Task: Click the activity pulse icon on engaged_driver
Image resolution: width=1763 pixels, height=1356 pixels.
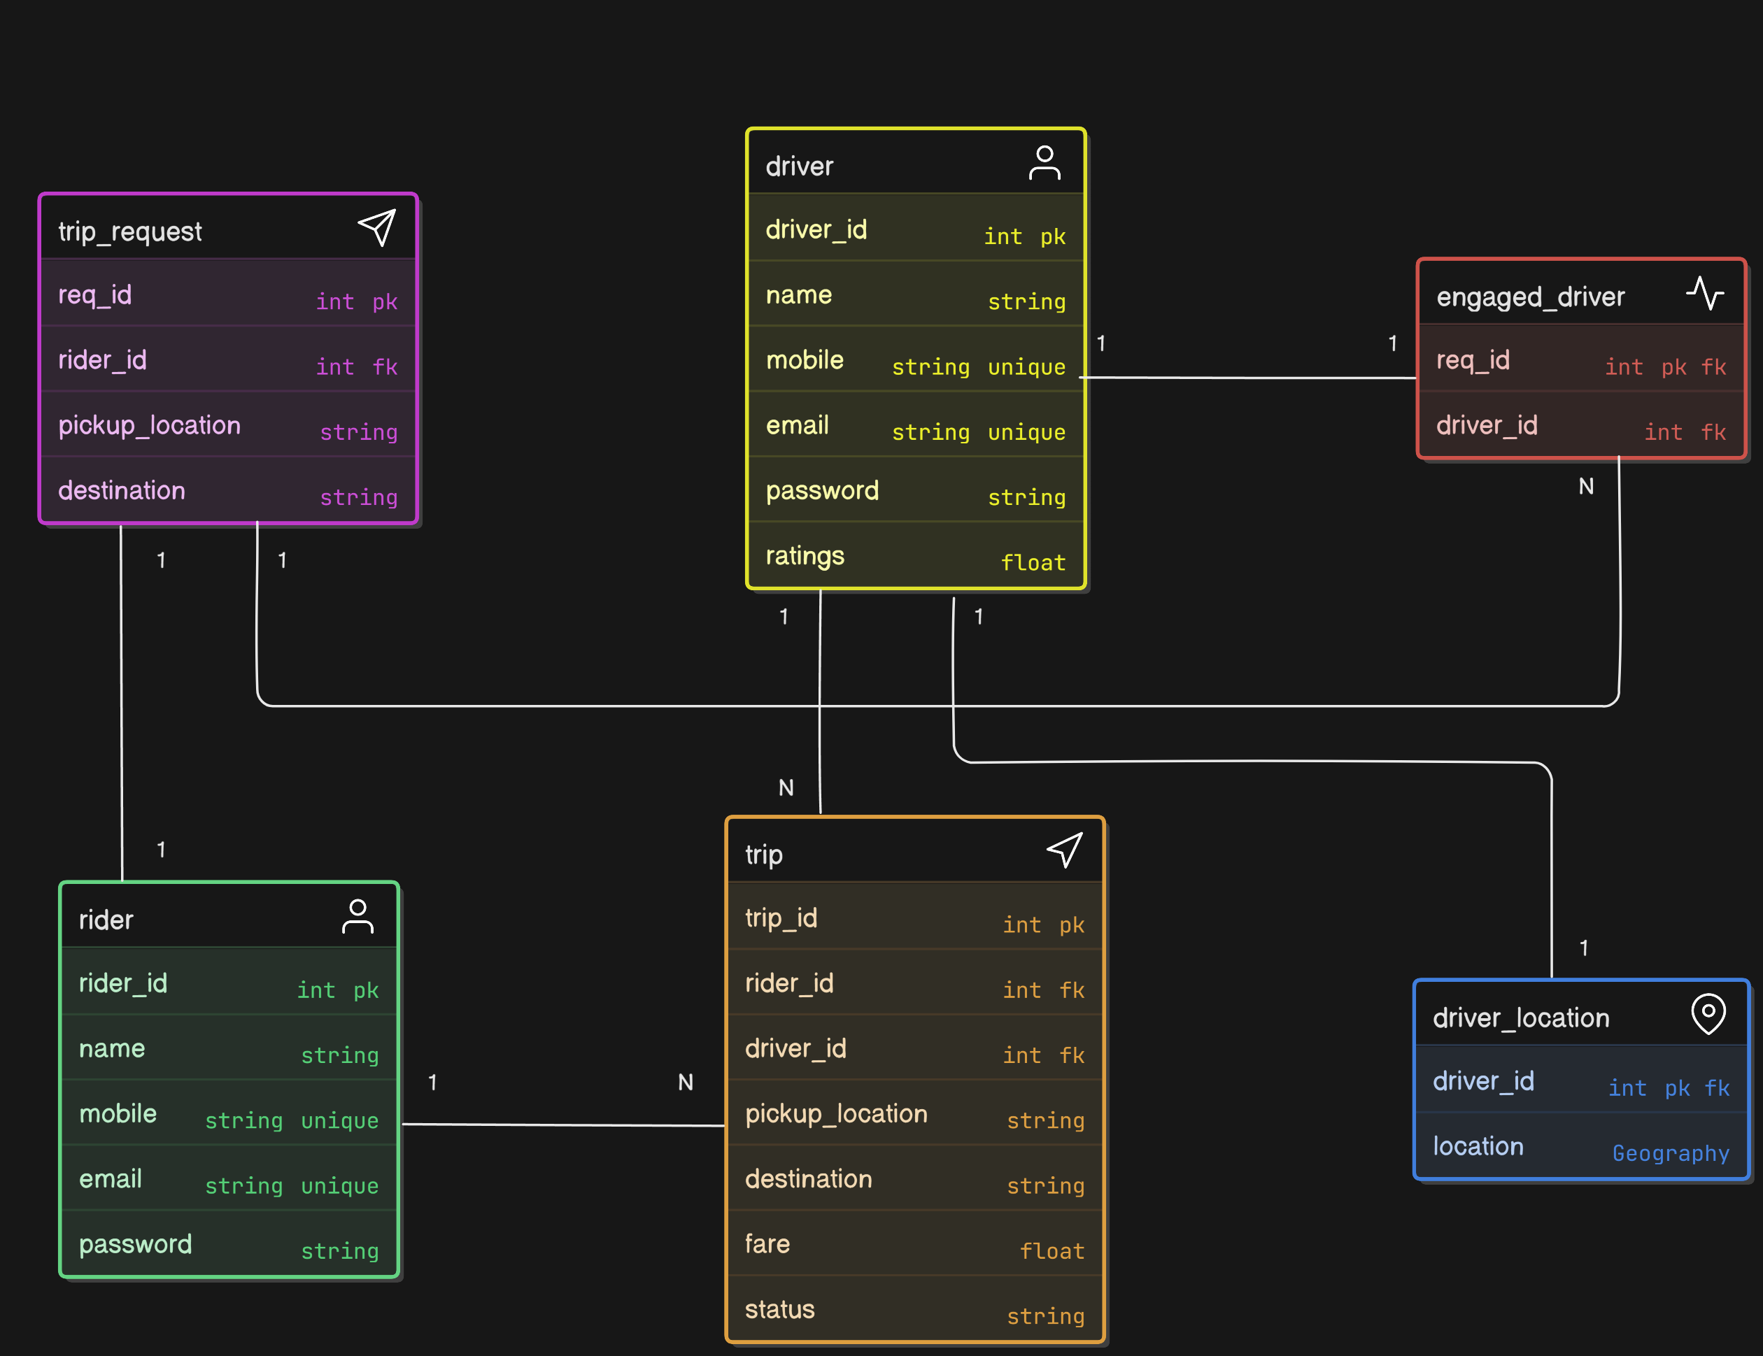Action: 1705,294
